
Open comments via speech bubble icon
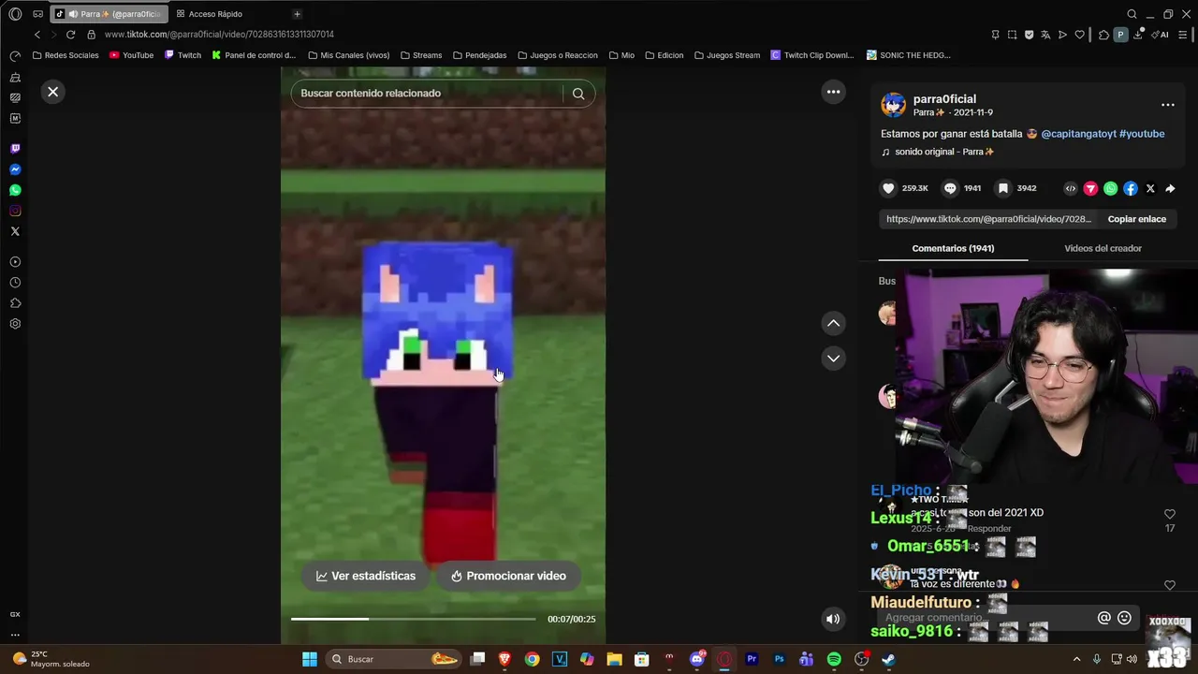point(950,188)
